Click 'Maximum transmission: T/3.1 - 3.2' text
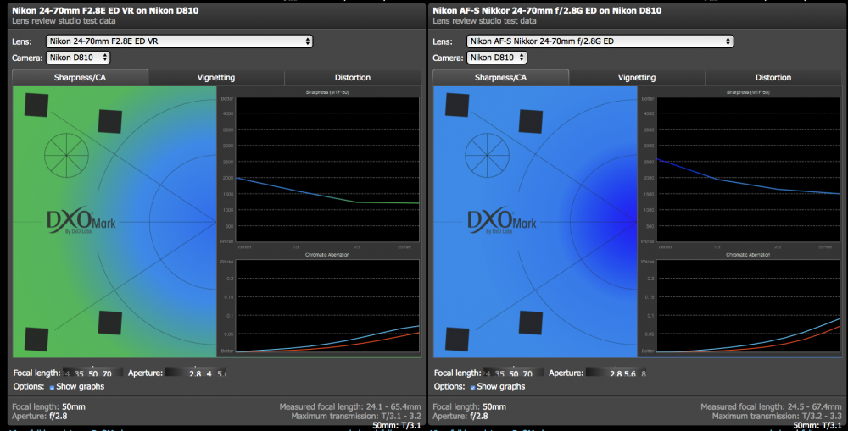 (x=356, y=417)
